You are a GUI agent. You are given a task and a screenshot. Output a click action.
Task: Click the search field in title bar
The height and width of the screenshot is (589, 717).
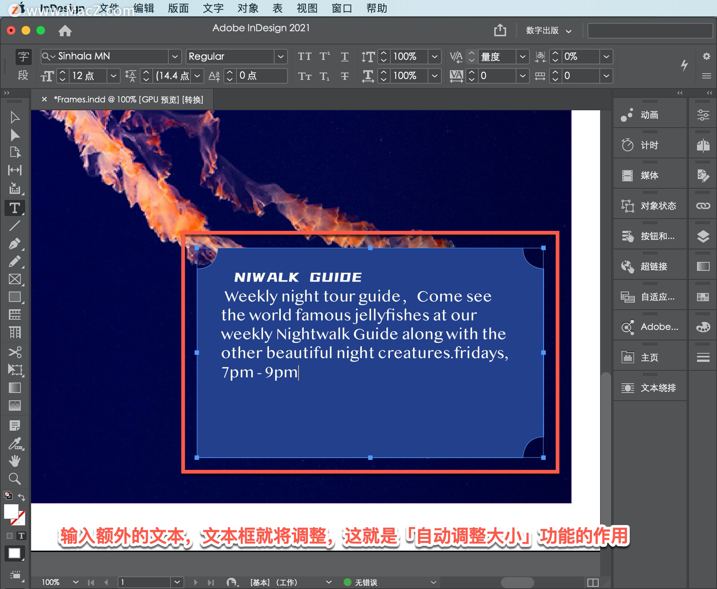click(650, 30)
